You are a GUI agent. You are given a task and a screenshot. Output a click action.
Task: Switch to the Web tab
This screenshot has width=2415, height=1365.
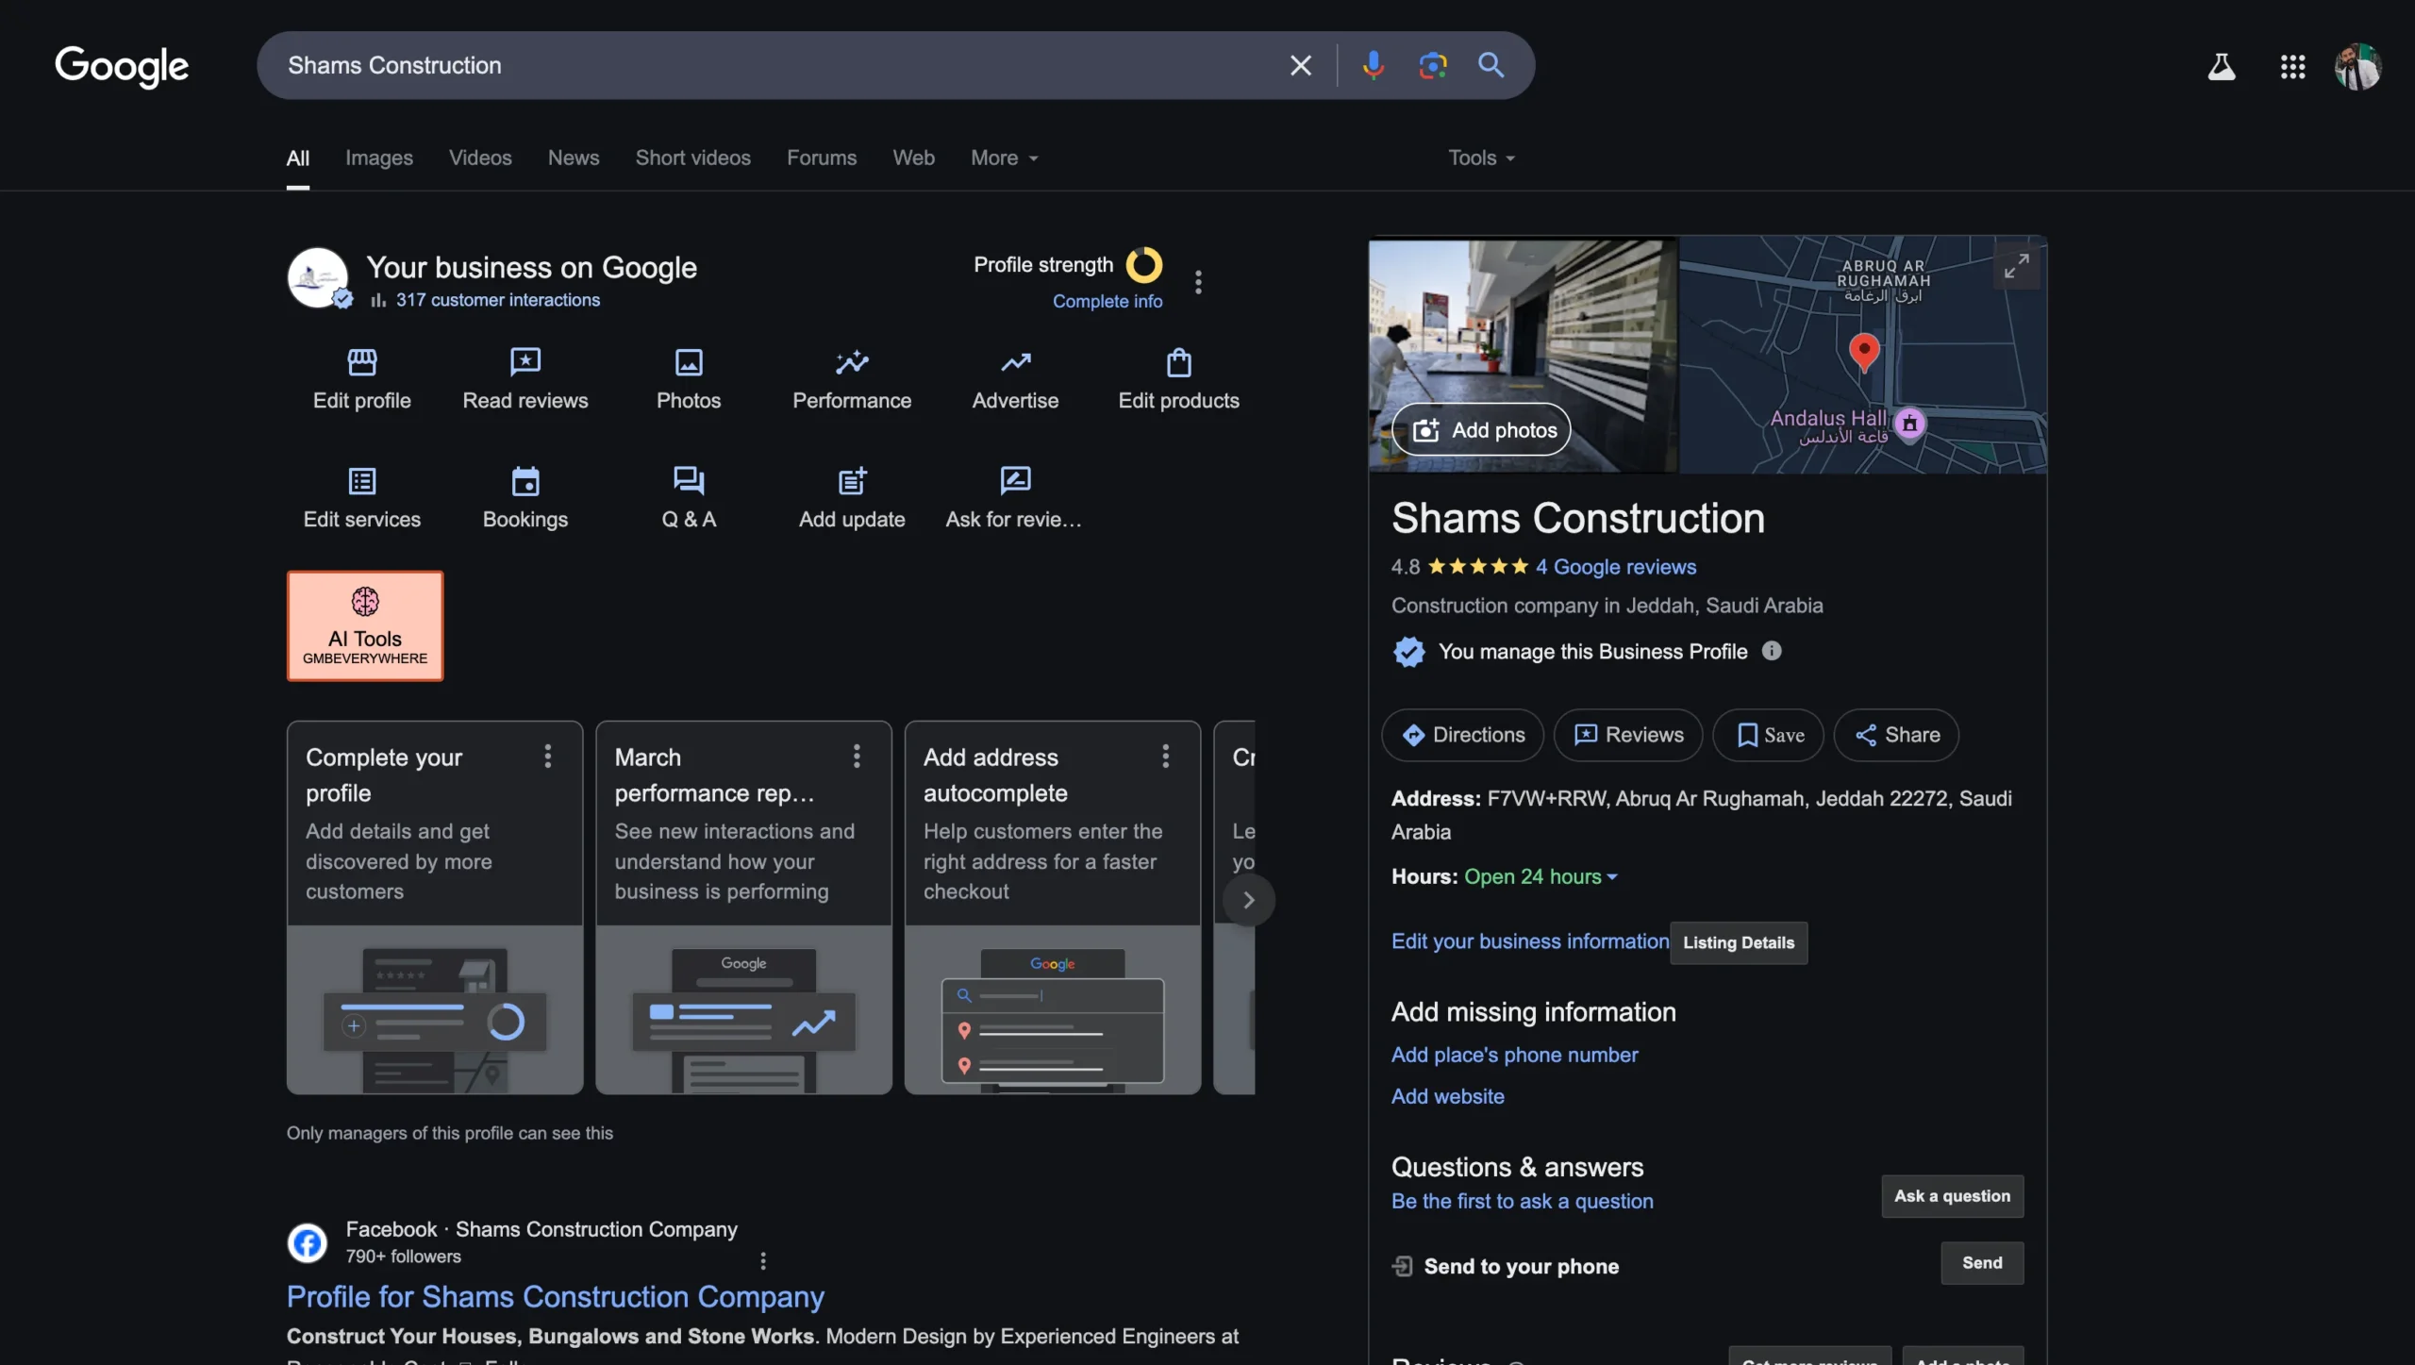click(913, 158)
